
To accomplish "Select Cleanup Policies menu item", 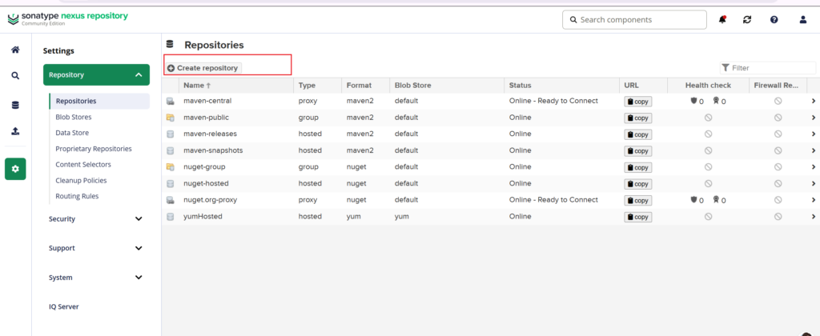I will pyautogui.click(x=82, y=180).
